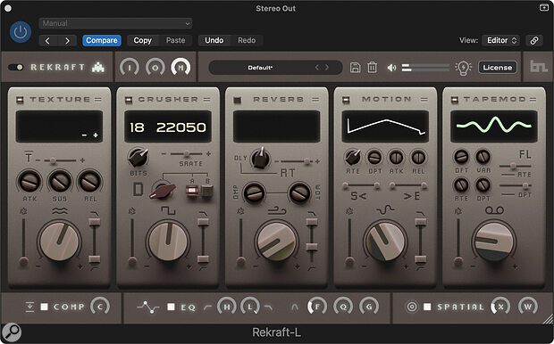Click the Redo button
This screenshot has width=554, height=344.
(x=247, y=40)
